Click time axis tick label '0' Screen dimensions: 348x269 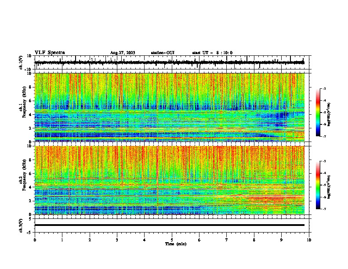(35, 240)
